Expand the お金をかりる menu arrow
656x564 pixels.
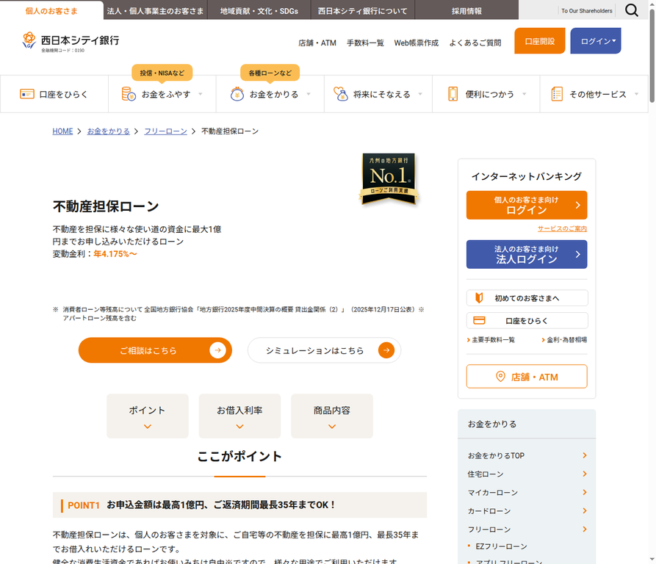(309, 94)
